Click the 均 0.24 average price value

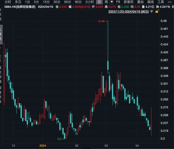pos(135,7)
